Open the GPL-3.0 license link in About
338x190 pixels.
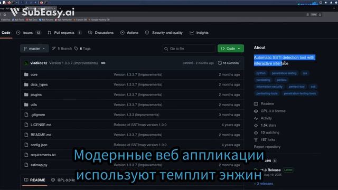(273, 111)
